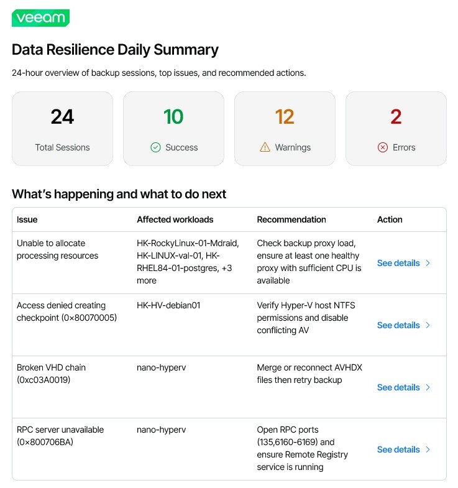The height and width of the screenshot is (488, 458).
Task: Select the Warnings summary card showing 12
Action: tap(284, 129)
